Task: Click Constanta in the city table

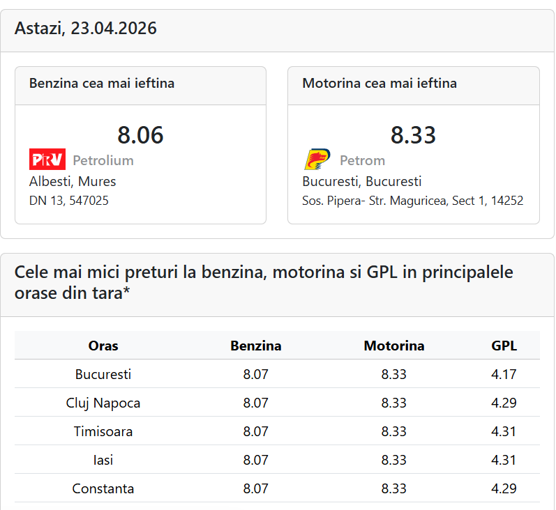Action: click(103, 488)
